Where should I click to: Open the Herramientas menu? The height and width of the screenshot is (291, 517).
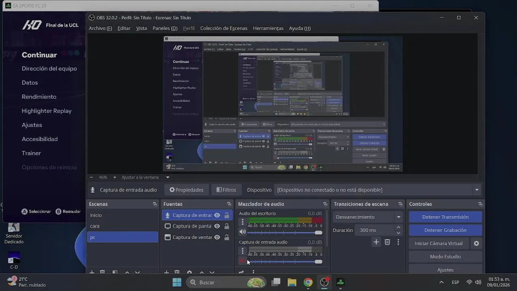tap(268, 28)
